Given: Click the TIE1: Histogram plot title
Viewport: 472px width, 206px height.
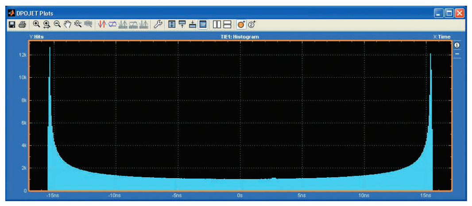Looking at the screenshot, I should (240, 37).
